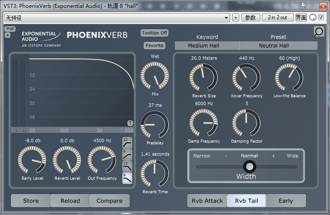Click the Width slider handle
The width and height of the screenshot is (330, 215).
pyautogui.click(x=250, y=167)
